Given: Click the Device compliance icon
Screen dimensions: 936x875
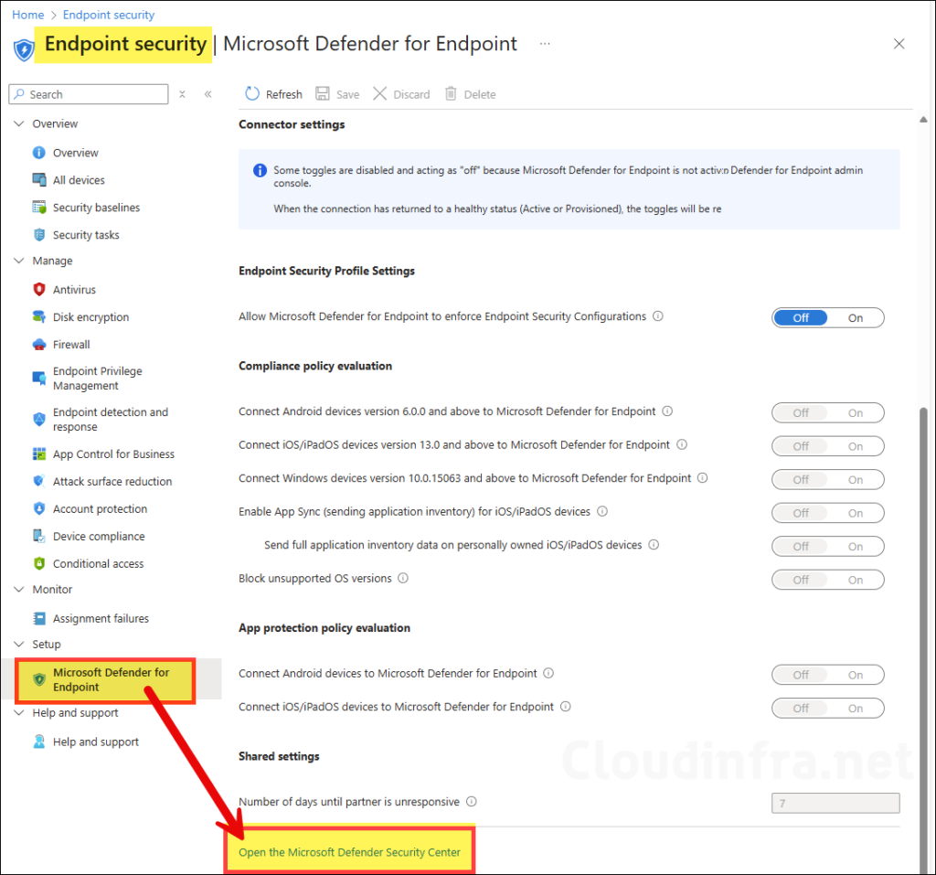Looking at the screenshot, I should click(x=38, y=537).
